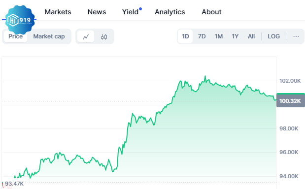This screenshot has width=305, height=189.
Task: Select the 1Y time range
Action: tap(235, 36)
